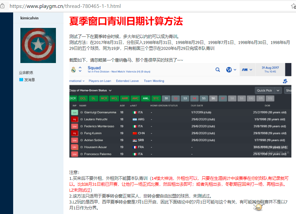Sort by the DUE DATE column header
The image size is (296, 214).
point(197,106)
